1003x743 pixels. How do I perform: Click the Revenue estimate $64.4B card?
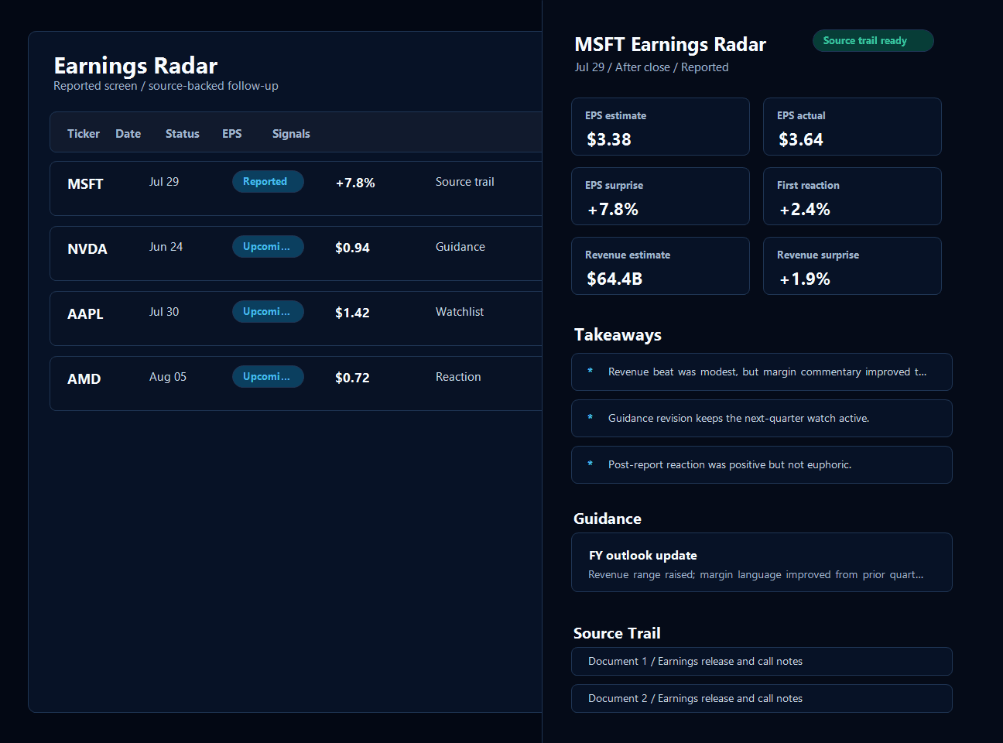pos(660,265)
